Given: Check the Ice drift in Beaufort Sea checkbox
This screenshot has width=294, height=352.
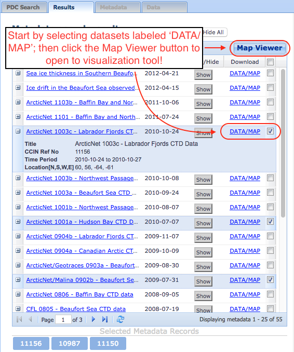Looking at the screenshot, I should pos(271,88).
